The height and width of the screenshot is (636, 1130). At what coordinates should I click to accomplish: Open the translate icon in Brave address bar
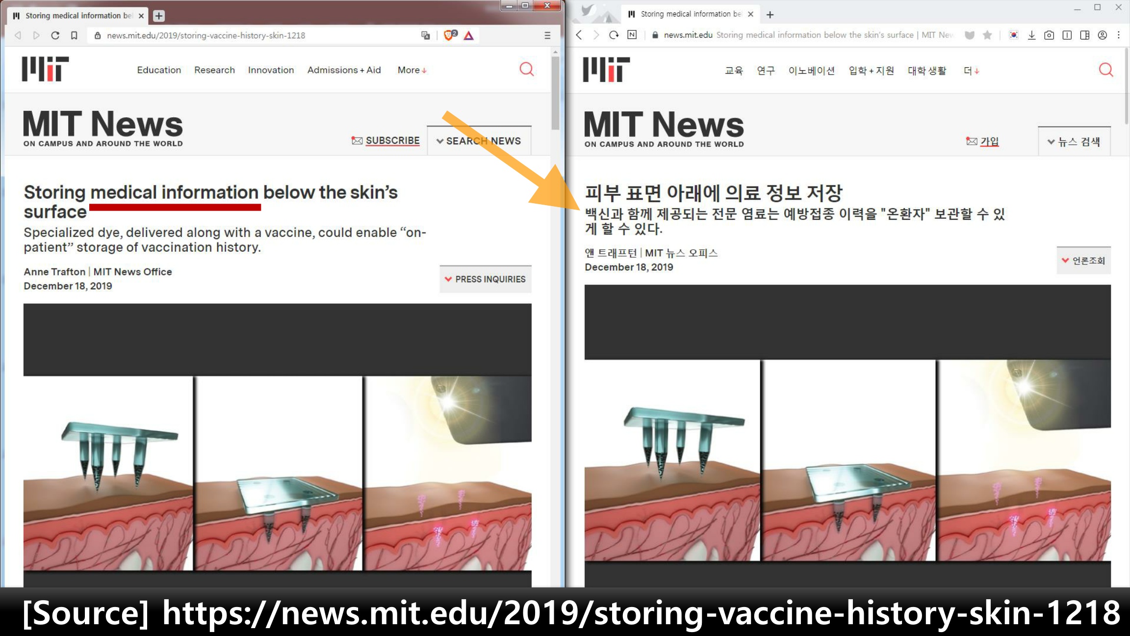425,35
